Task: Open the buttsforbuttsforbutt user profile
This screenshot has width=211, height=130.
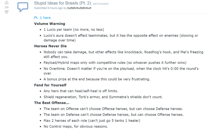Action: click(x=79, y=8)
